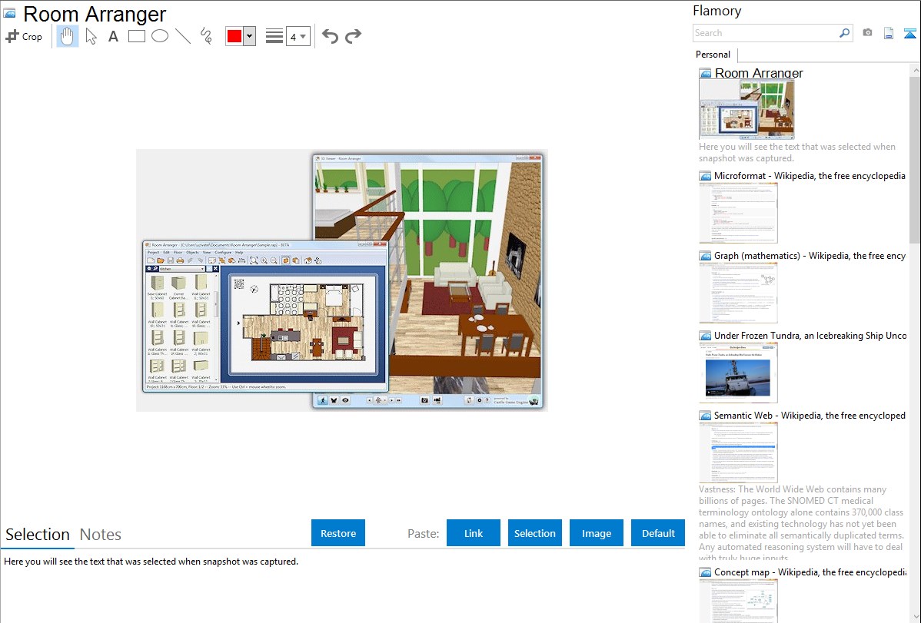Click the blue collapse panel icon
The image size is (921, 623).
(910, 33)
